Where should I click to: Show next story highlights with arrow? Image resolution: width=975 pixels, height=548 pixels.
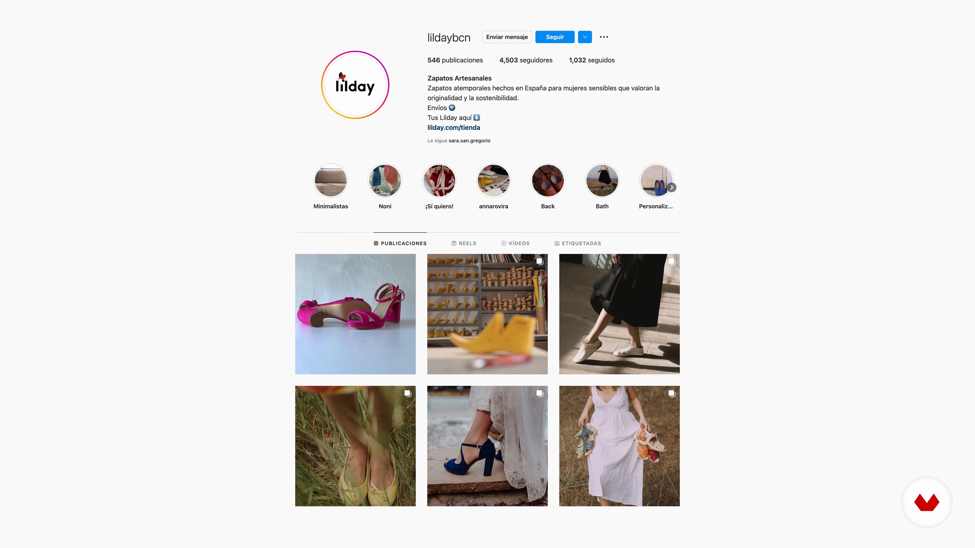(671, 187)
